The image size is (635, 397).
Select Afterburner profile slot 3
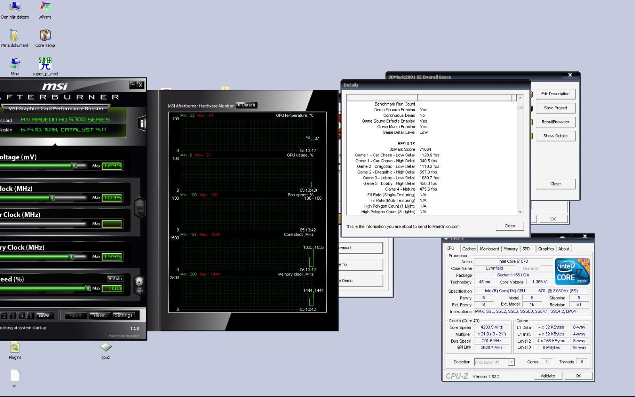13,316
